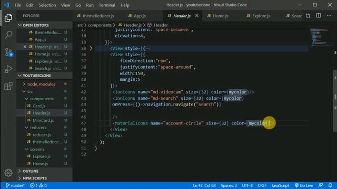This screenshot has width=337, height=189.
Task: Select Home.js in Open Editors
Action: [x=44, y=54]
